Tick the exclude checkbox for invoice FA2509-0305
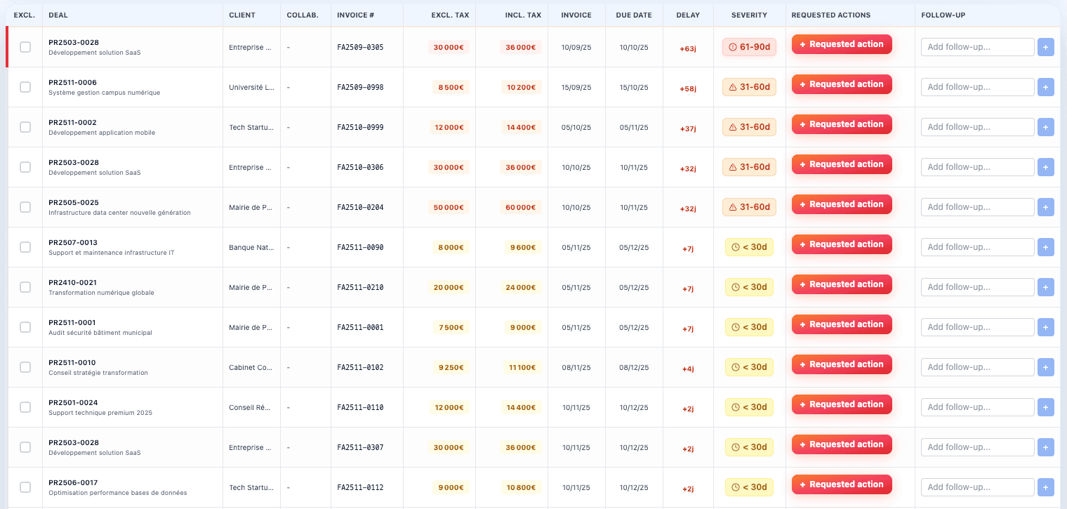Screen dimensions: 1067x509 pyautogui.click(x=25, y=47)
